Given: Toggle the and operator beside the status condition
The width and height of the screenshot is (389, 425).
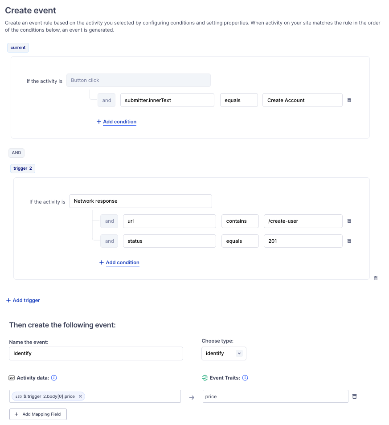Looking at the screenshot, I should point(109,241).
